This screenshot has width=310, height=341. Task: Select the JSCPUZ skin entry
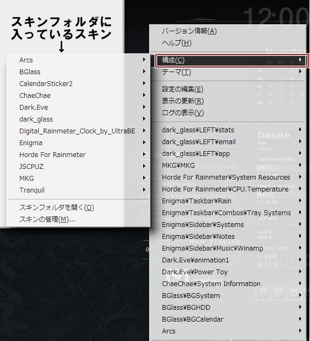pyautogui.click(x=79, y=166)
